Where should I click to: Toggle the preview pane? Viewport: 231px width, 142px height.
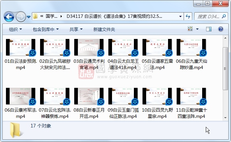pos(208,29)
